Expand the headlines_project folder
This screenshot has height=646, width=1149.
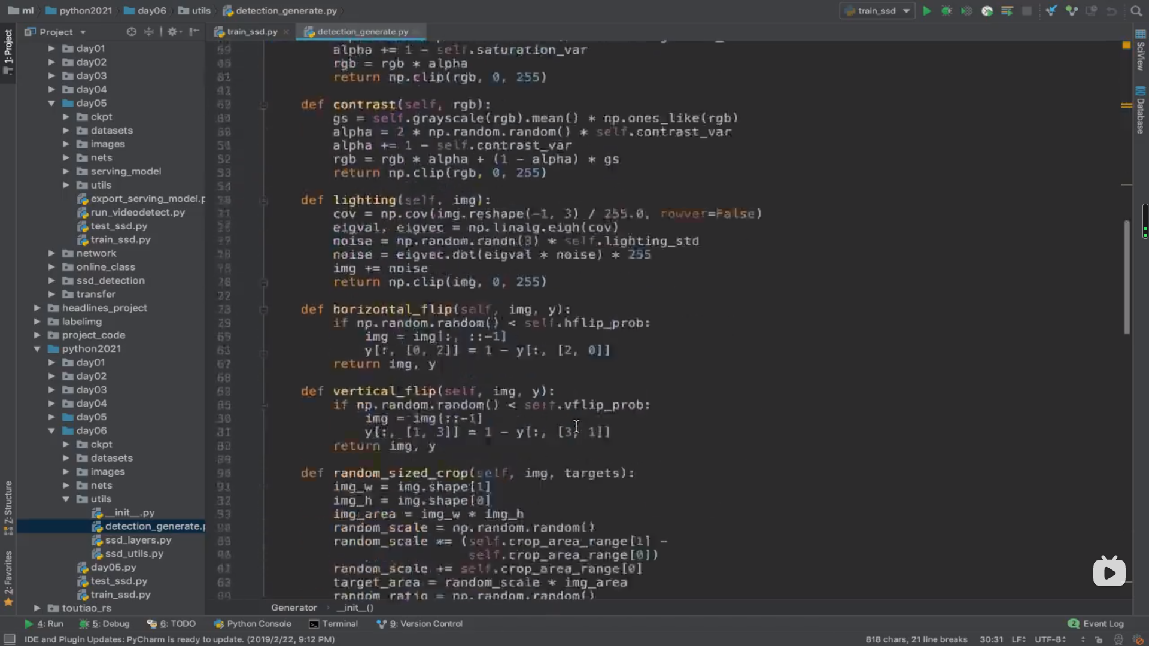click(37, 308)
